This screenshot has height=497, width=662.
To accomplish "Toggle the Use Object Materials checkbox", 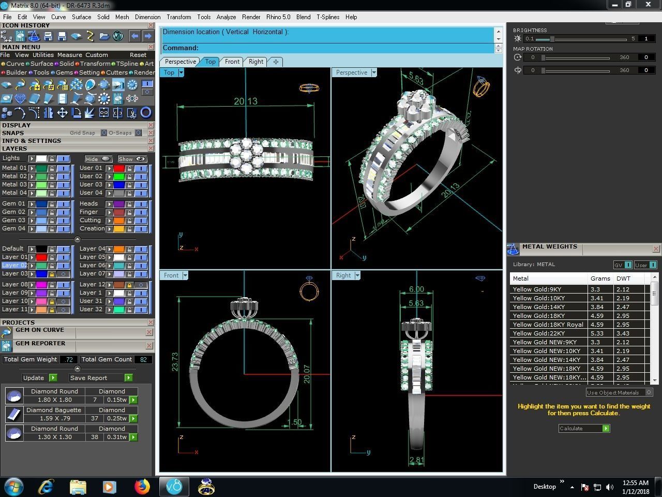I will 649,392.
